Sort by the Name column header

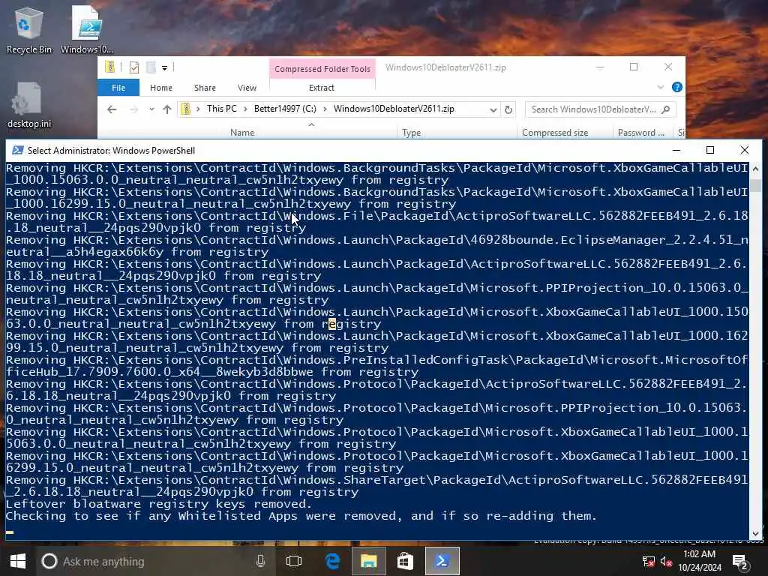[x=242, y=133]
